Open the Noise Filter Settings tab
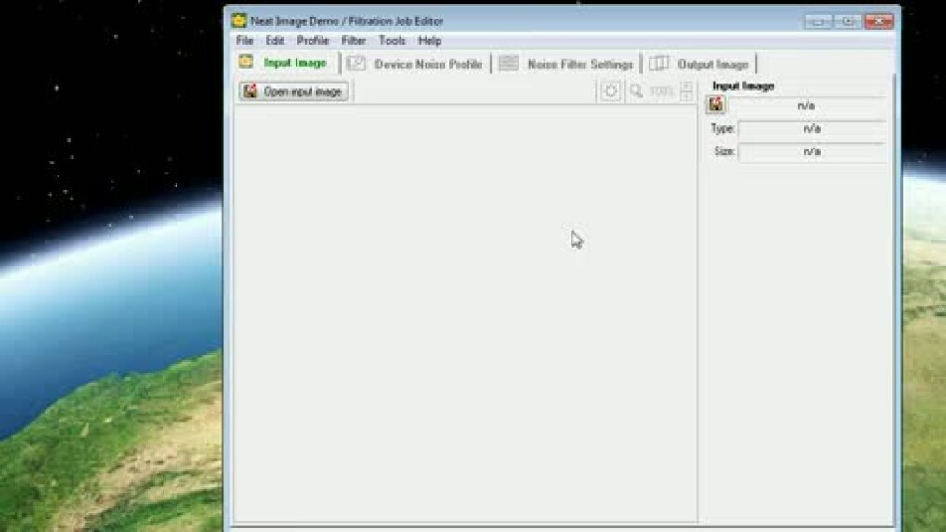This screenshot has width=946, height=532. [566, 64]
